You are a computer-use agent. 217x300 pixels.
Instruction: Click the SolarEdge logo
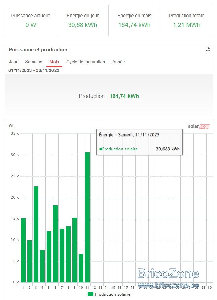pyautogui.click(x=198, y=126)
